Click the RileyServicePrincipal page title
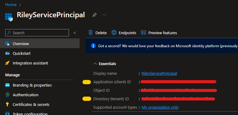 tap(51, 15)
